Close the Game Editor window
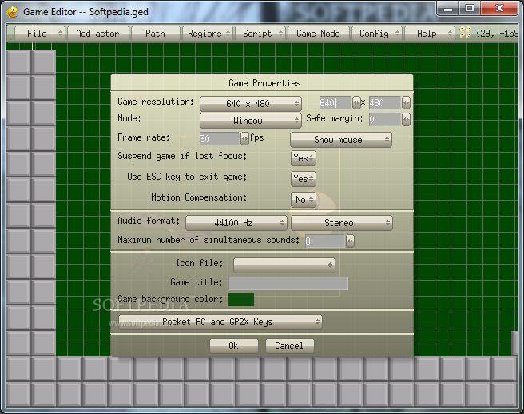This screenshot has height=414, width=524. click(x=499, y=8)
